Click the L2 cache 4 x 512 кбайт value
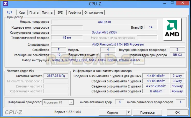Image resolution: width=191 pixels, height=118 pixels. point(156,86)
